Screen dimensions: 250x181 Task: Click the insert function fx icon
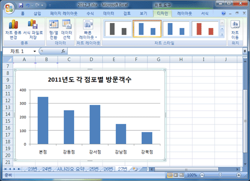(63, 51)
